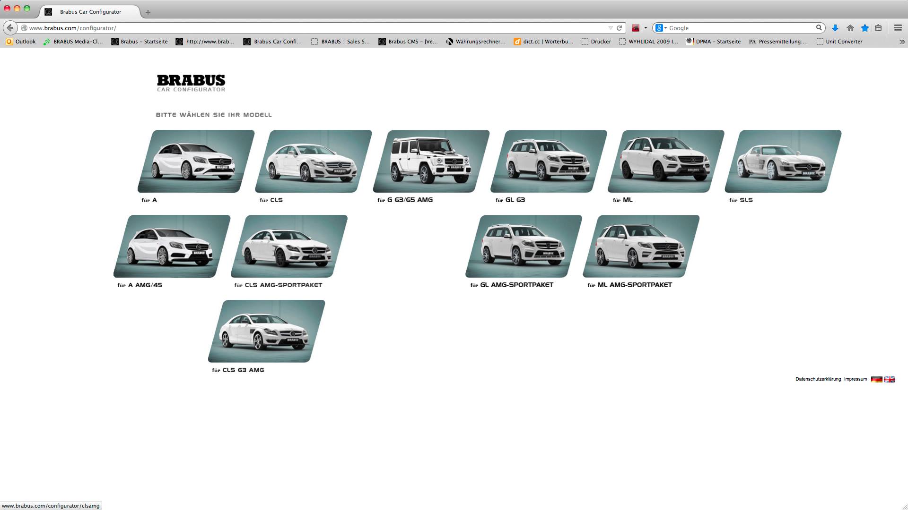Click the 'für SLS' text link
The height and width of the screenshot is (510, 908).
point(741,200)
